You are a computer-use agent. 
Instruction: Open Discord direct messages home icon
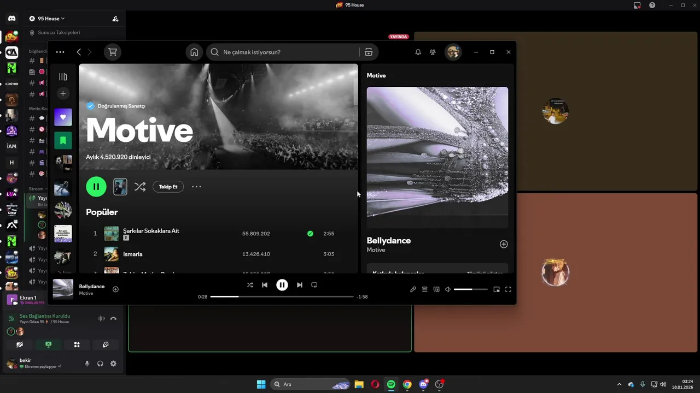click(x=11, y=19)
